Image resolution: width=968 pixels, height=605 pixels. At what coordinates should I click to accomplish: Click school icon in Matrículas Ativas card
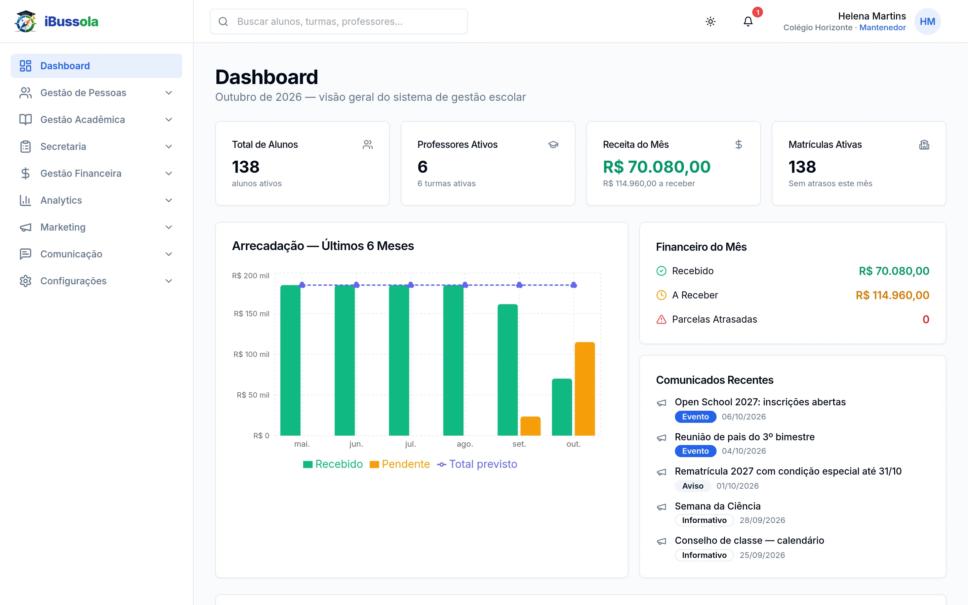924,145
